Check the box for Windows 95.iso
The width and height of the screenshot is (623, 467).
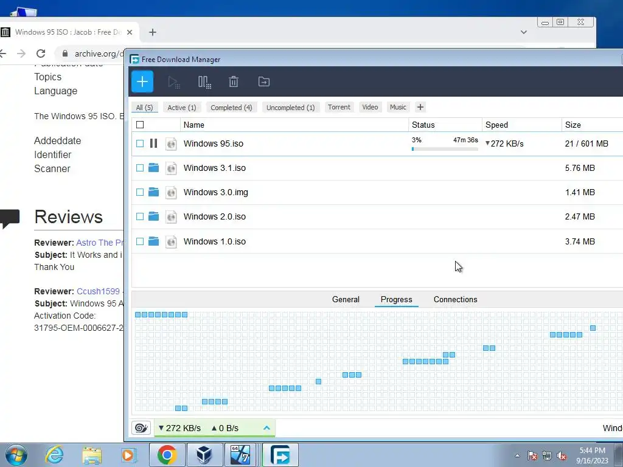click(140, 144)
